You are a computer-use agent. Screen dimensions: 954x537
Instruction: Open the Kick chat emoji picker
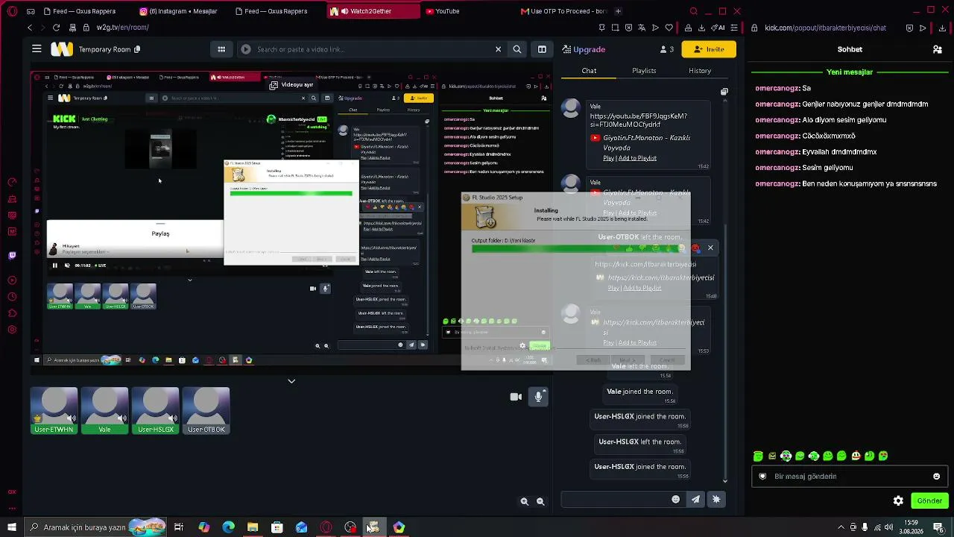(x=937, y=477)
